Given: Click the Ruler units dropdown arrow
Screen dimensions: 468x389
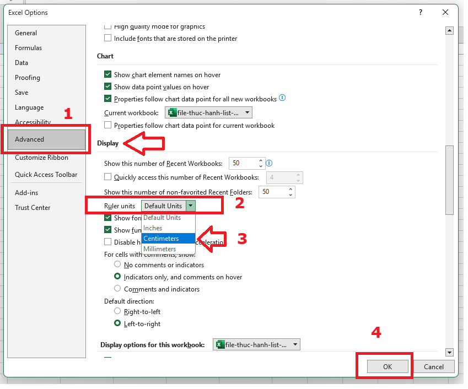Looking at the screenshot, I should coord(191,207).
